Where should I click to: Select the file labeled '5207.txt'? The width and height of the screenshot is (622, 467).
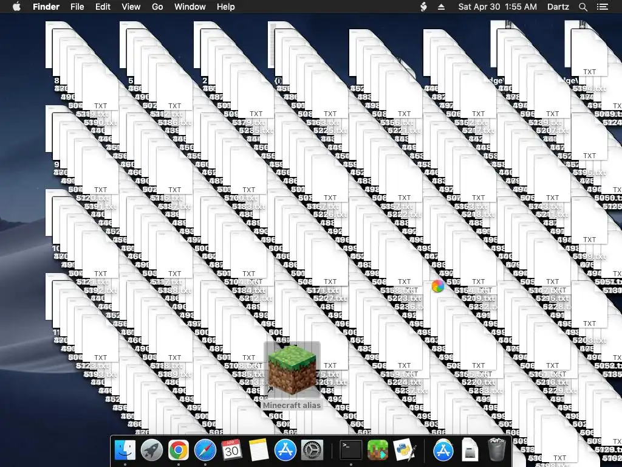click(x=553, y=131)
